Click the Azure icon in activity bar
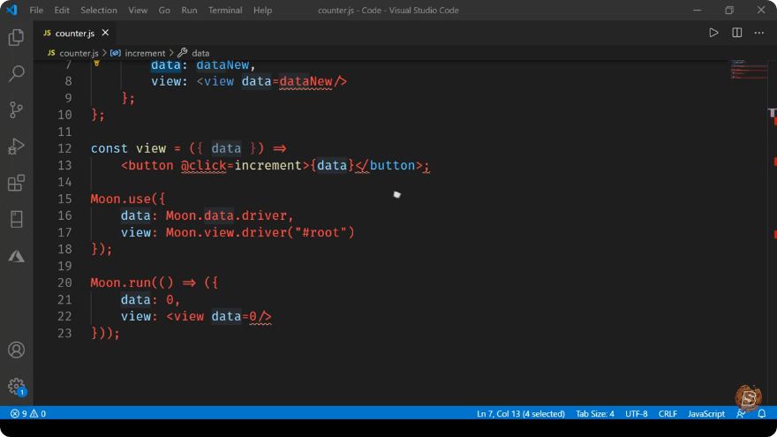The width and height of the screenshot is (777, 437). coord(16,256)
